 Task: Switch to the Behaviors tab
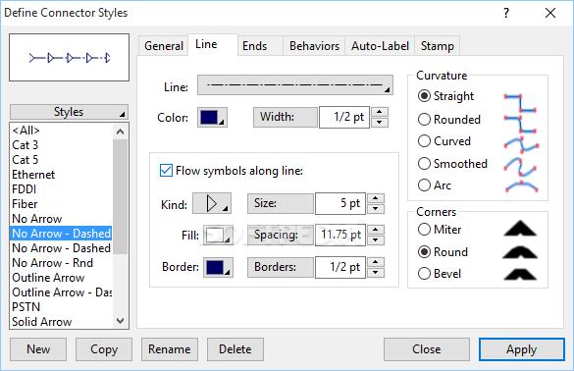click(x=314, y=46)
